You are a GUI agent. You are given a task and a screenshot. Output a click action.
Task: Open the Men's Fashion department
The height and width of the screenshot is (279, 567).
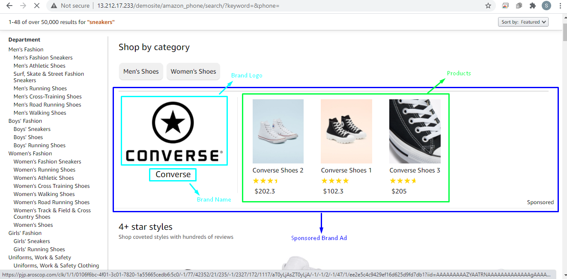pyautogui.click(x=26, y=50)
